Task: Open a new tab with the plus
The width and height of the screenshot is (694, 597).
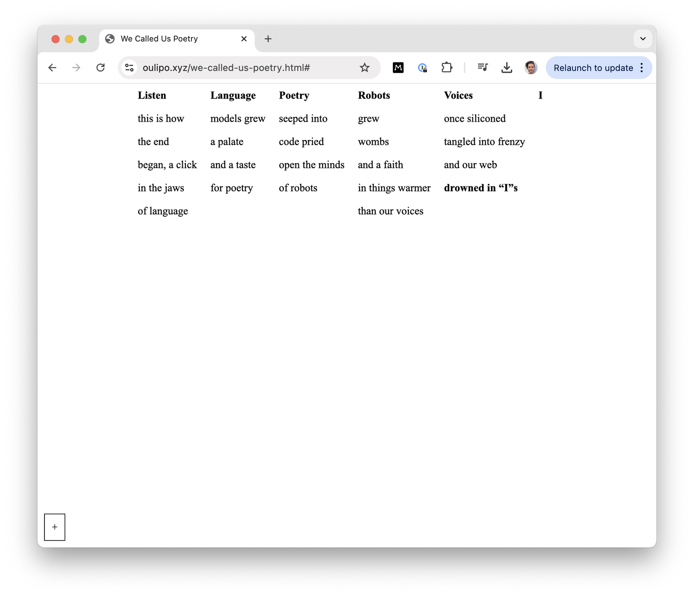Action: (x=268, y=39)
